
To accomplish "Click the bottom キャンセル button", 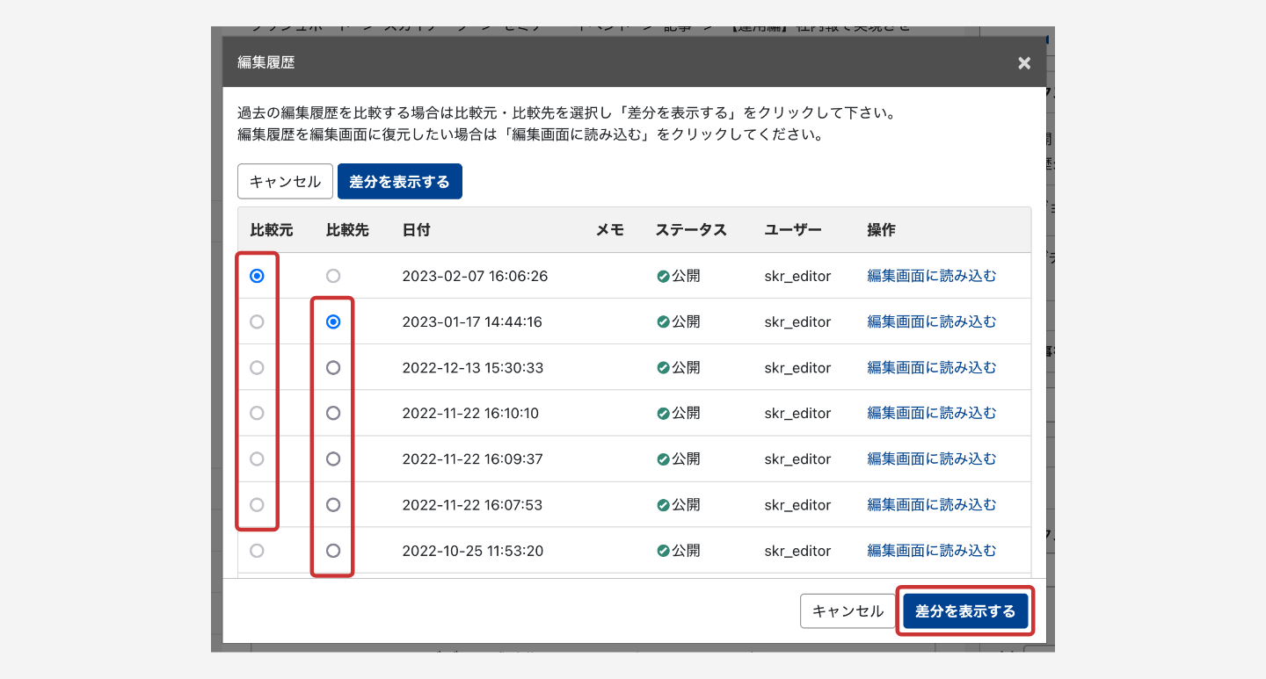I will (848, 611).
